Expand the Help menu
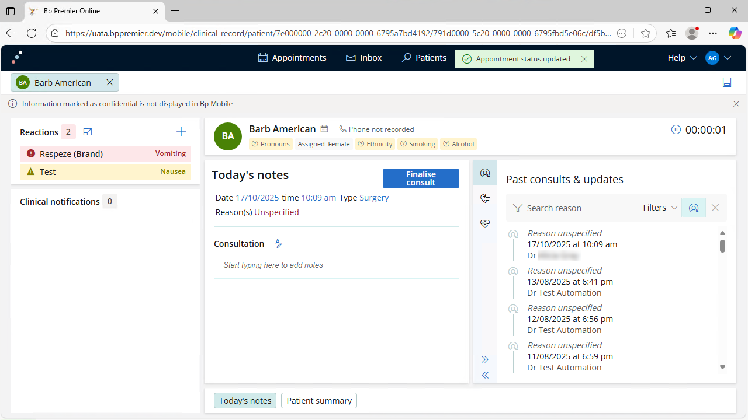Viewport: 748px width, 420px height. (x=682, y=58)
